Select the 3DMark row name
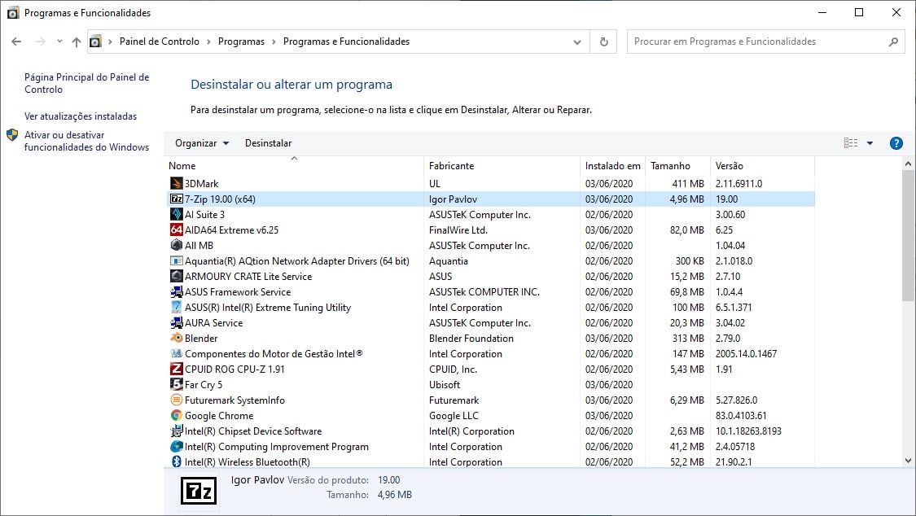Screen dimensions: 916x516 (202, 183)
